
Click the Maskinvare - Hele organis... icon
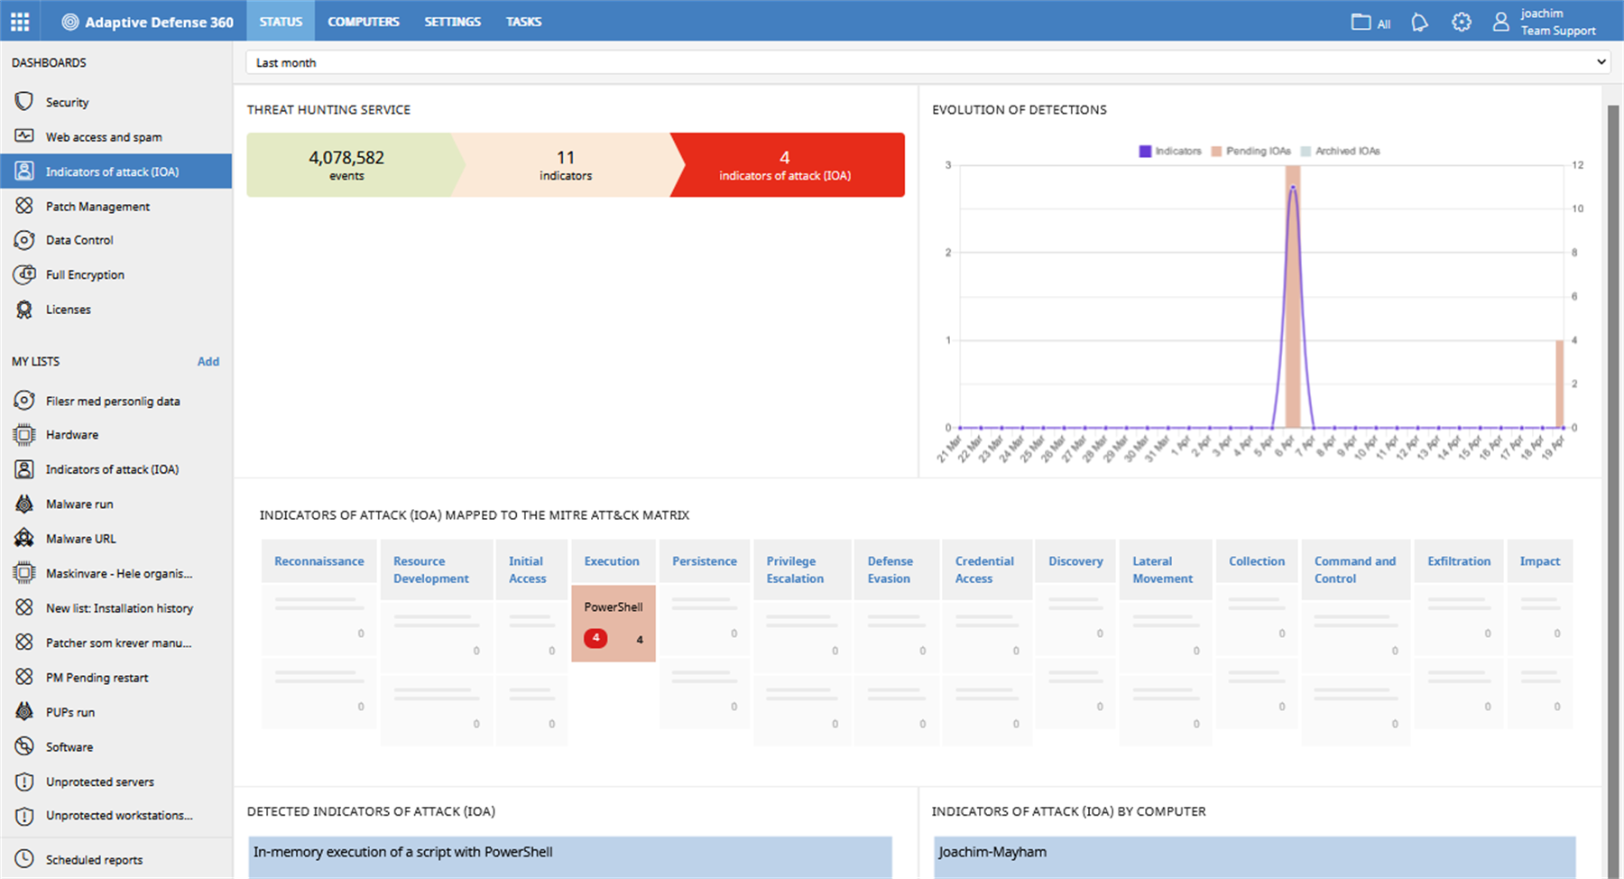point(24,573)
